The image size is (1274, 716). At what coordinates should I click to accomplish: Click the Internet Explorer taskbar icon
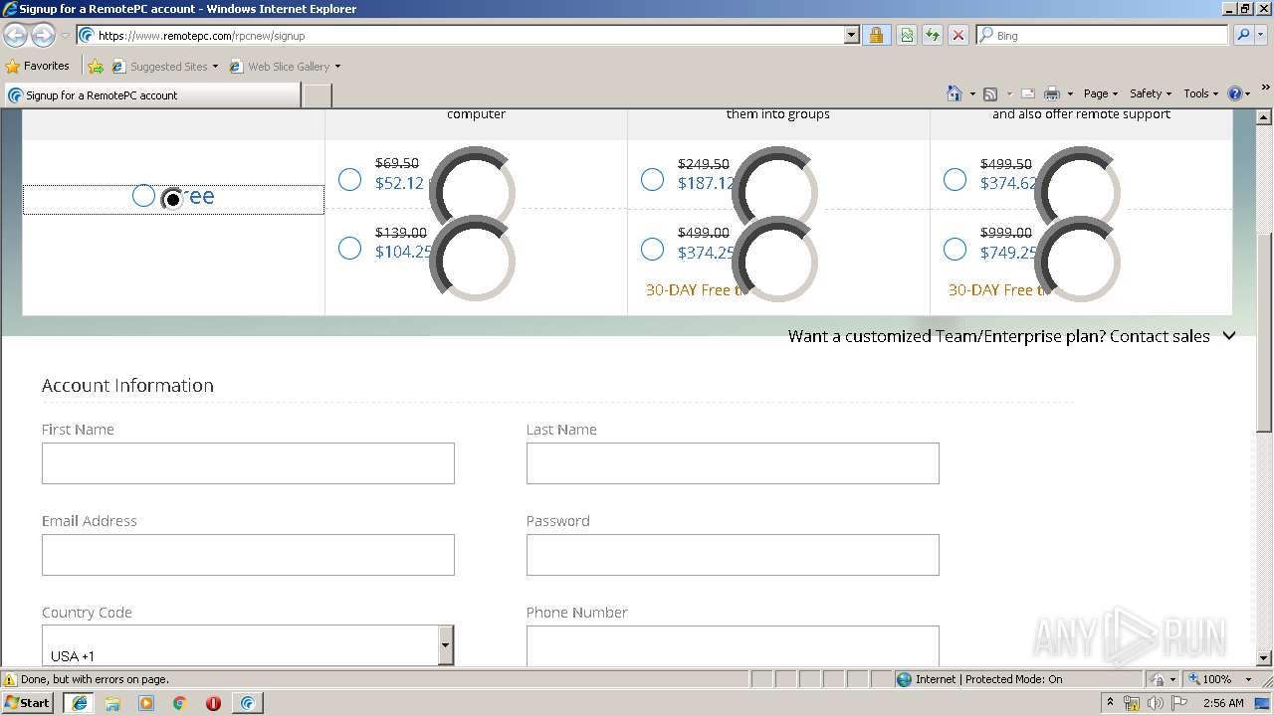(x=79, y=703)
